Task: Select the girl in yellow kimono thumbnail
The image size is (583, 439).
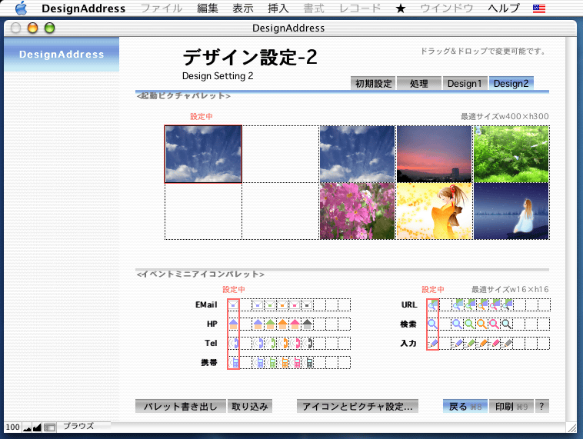Action: point(434,211)
